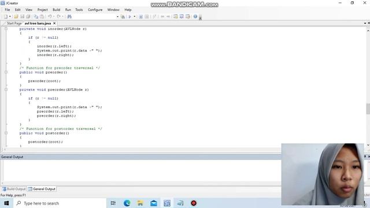370x208 pixels.
Task: Click the Function for preorder traversal comment
Action: [60, 68]
